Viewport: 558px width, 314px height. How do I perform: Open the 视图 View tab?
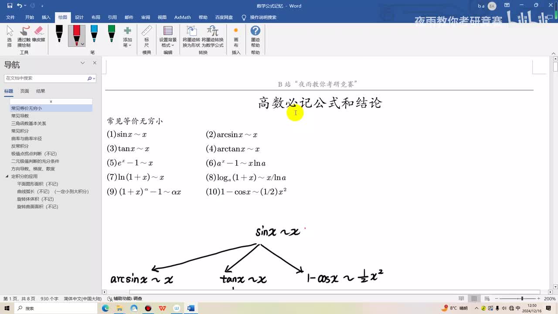[x=162, y=17]
